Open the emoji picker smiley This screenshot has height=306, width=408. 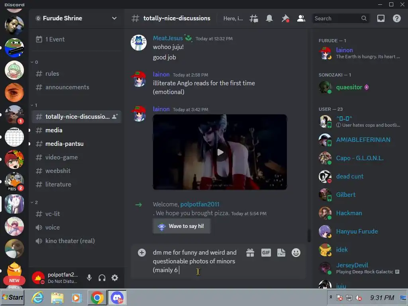[296, 253]
